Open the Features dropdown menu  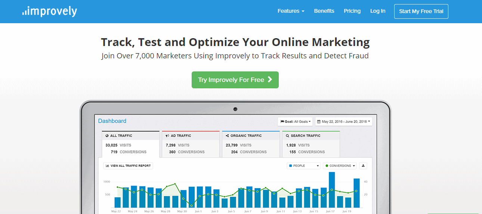tap(291, 11)
